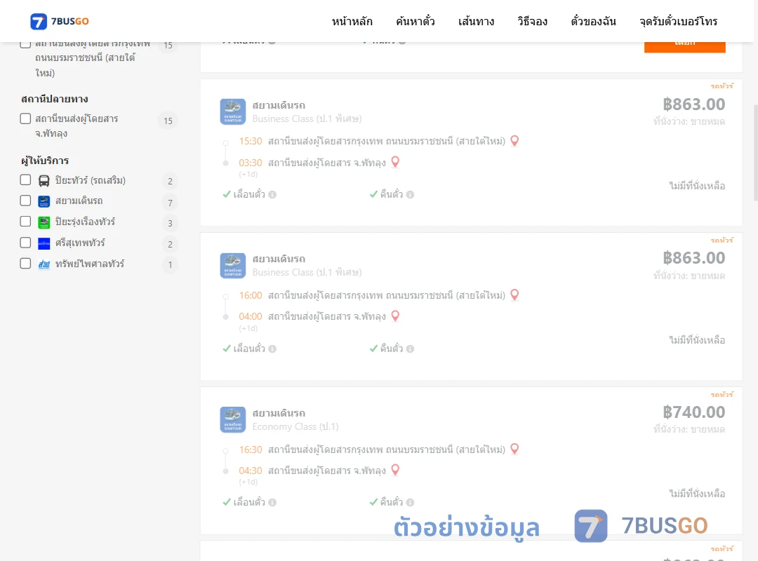Click the ผู้ให้บริการ filter heading

[x=45, y=161]
